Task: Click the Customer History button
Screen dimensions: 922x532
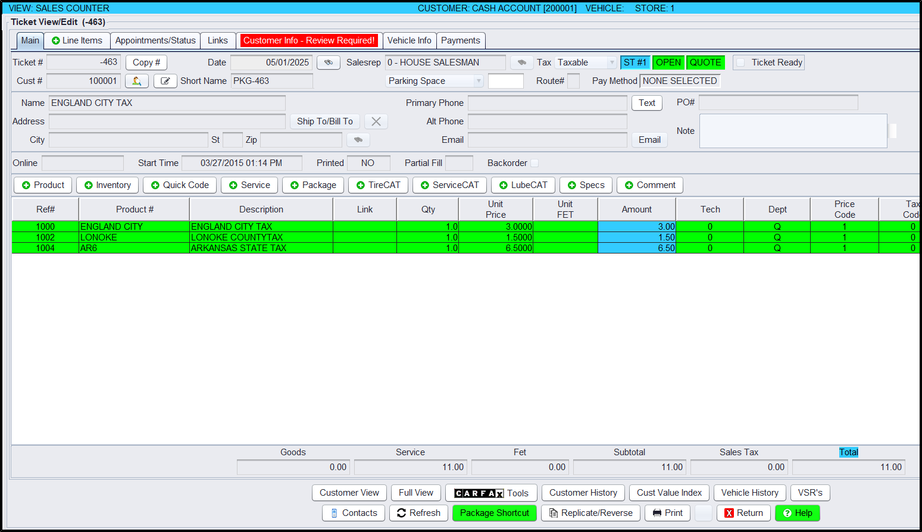Action: point(583,493)
